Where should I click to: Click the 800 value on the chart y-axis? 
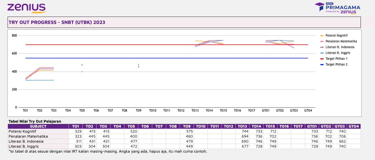tap(14, 35)
